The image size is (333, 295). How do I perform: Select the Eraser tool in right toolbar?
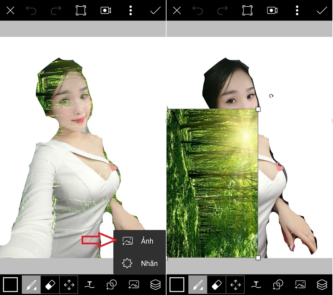coord(216,285)
